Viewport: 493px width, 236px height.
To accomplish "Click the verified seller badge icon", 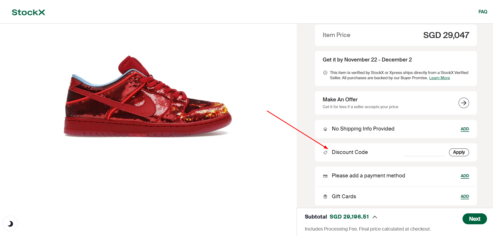I will (x=325, y=72).
